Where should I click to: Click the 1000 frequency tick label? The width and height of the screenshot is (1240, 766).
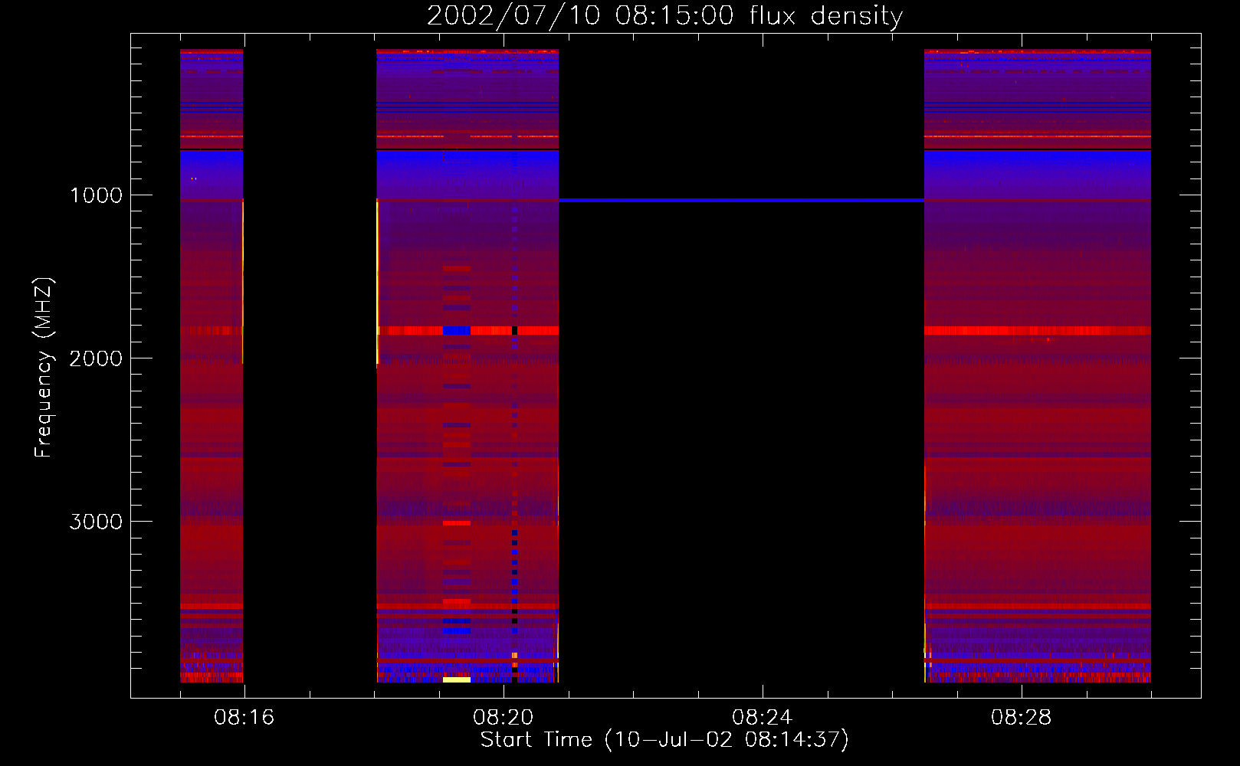pyautogui.click(x=96, y=195)
